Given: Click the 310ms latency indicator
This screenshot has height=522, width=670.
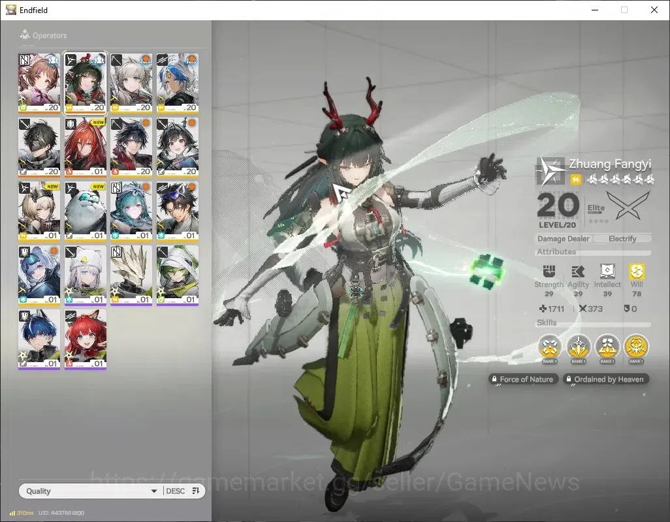Looking at the screenshot, I should (x=22, y=513).
